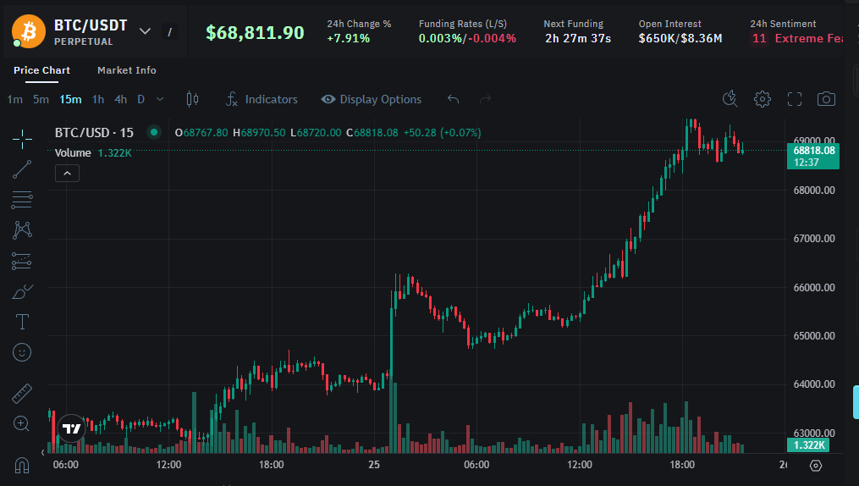Select the 4h timeframe
859x486 pixels.
click(120, 99)
